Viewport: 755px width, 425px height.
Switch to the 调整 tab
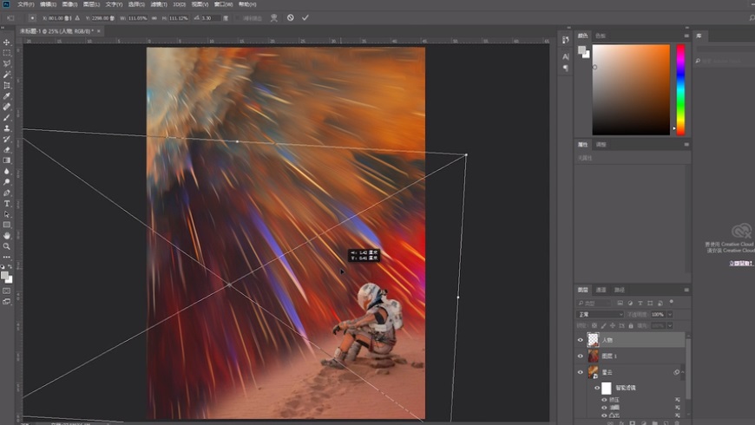pyautogui.click(x=601, y=144)
